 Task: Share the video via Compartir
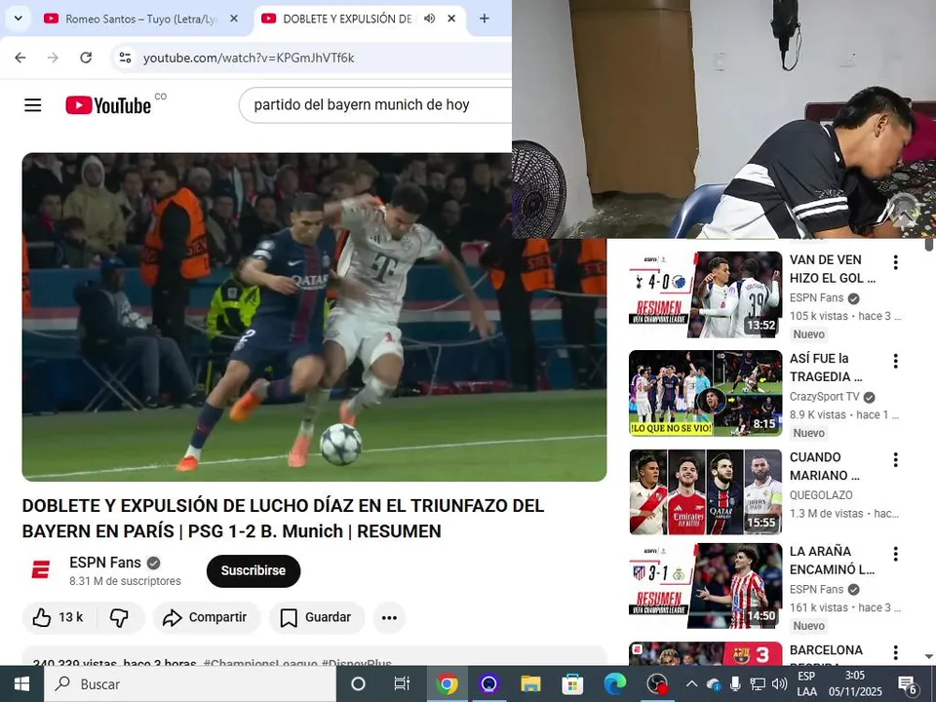pos(207,617)
